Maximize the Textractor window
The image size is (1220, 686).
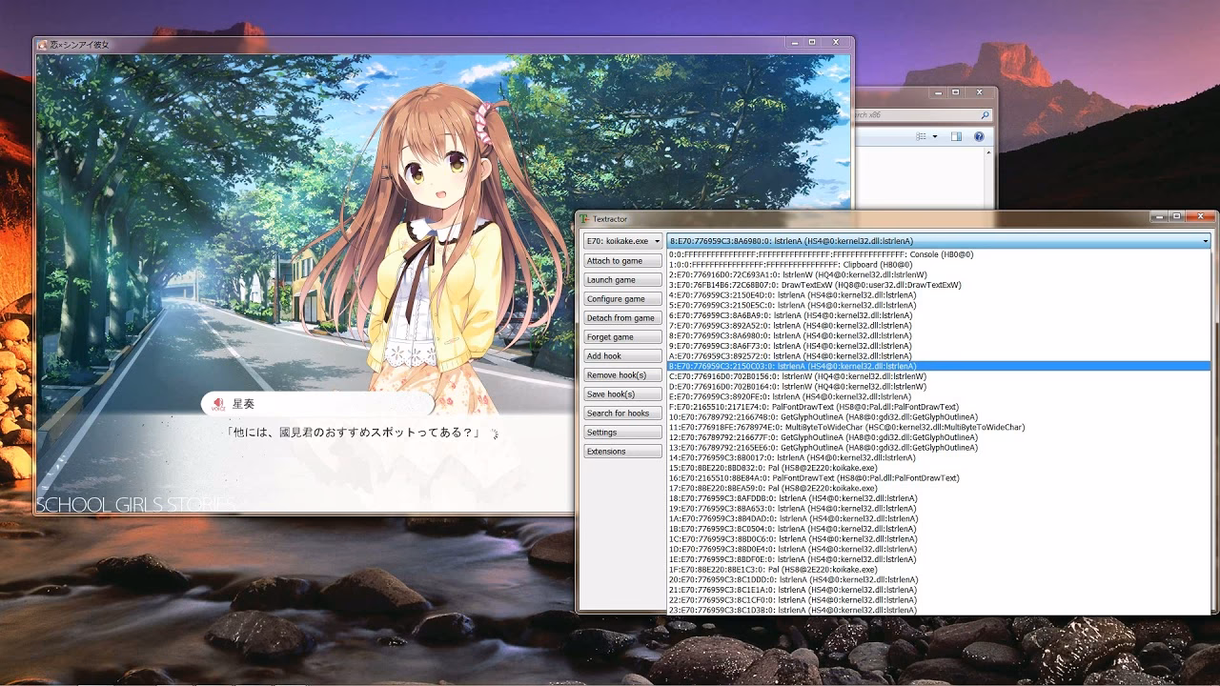tap(1177, 218)
